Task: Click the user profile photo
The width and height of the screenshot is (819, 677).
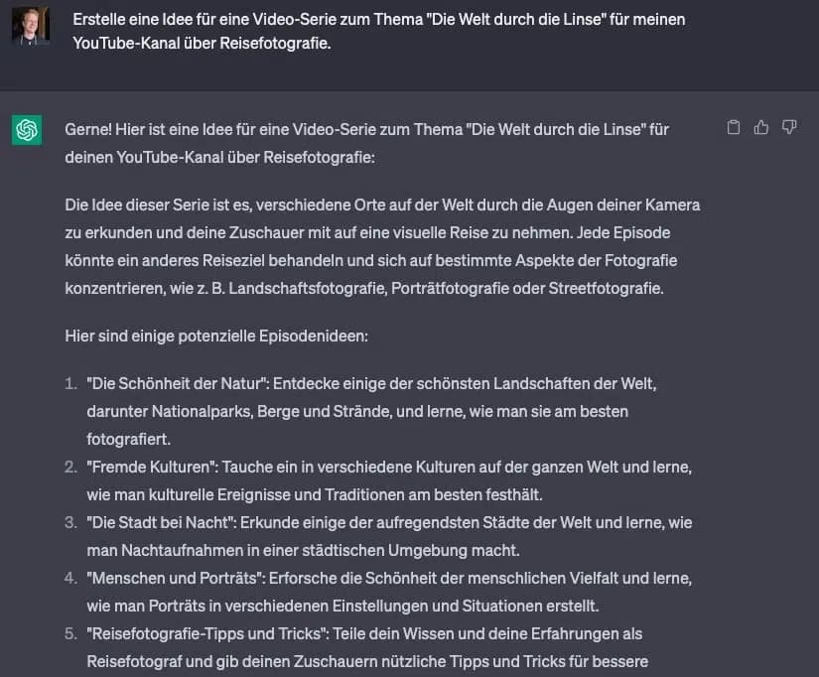Action: (x=31, y=26)
